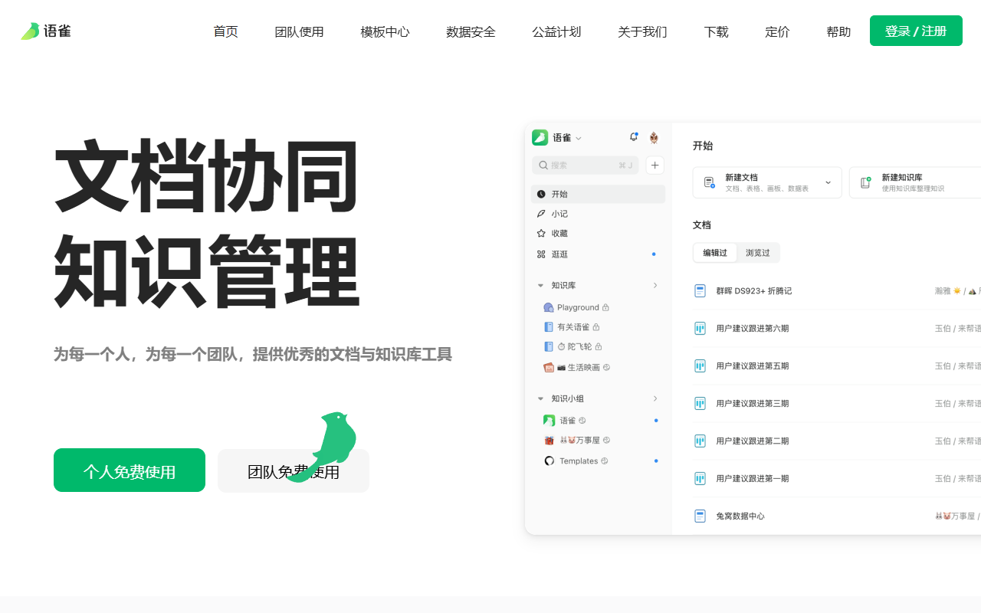The width and height of the screenshot is (981, 613).
Task: Click the right chevron on the 知识小组 row
Action: click(x=655, y=398)
